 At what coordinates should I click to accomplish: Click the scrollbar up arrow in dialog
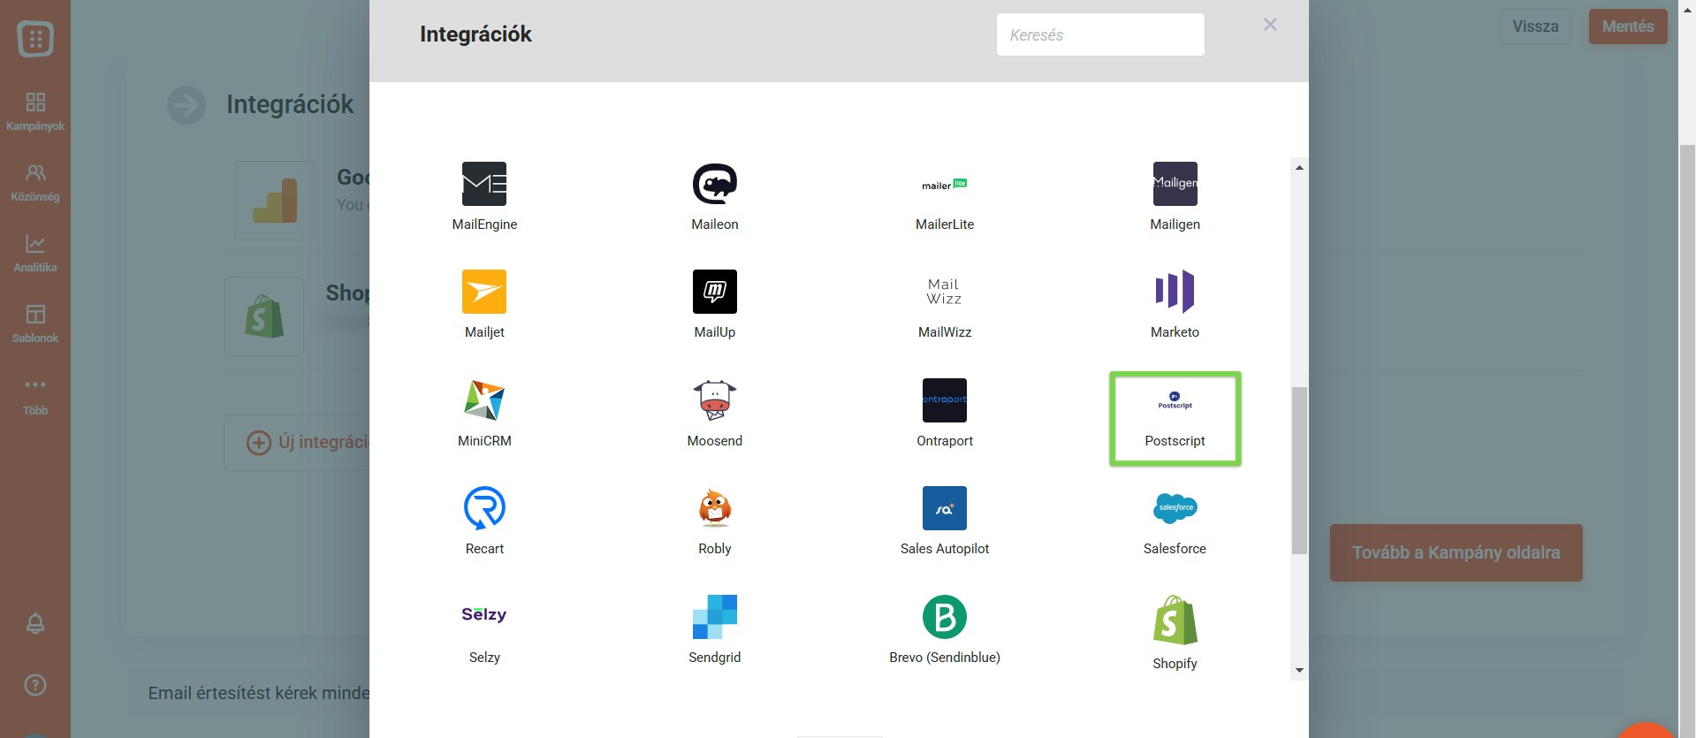coord(1299,167)
